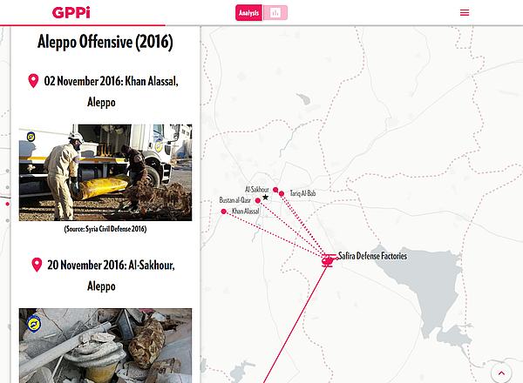Click the highlighted red timeline dot
This screenshot has width=523, height=383.
click(x=8, y=204)
